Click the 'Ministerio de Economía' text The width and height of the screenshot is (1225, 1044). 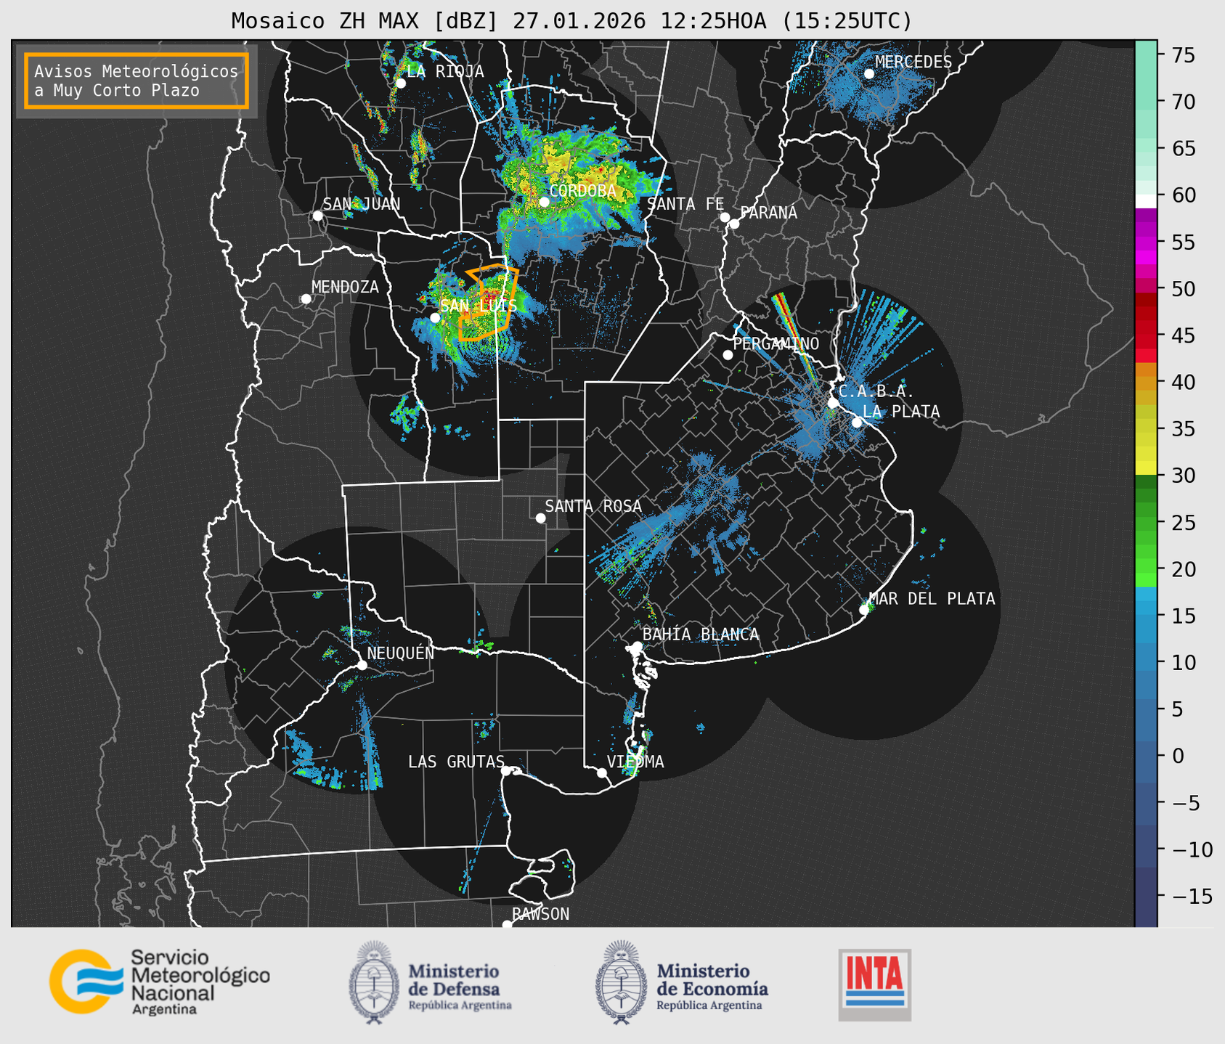click(712, 979)
